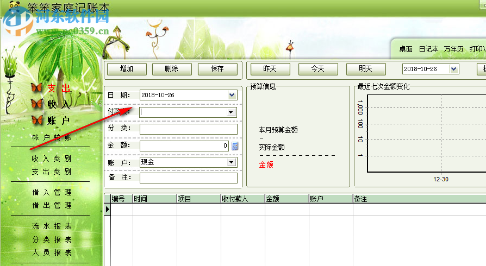This screenshot has width=486, height=266.
Task: Jump to 昨天 yesterday
Action: pos(270,69)
